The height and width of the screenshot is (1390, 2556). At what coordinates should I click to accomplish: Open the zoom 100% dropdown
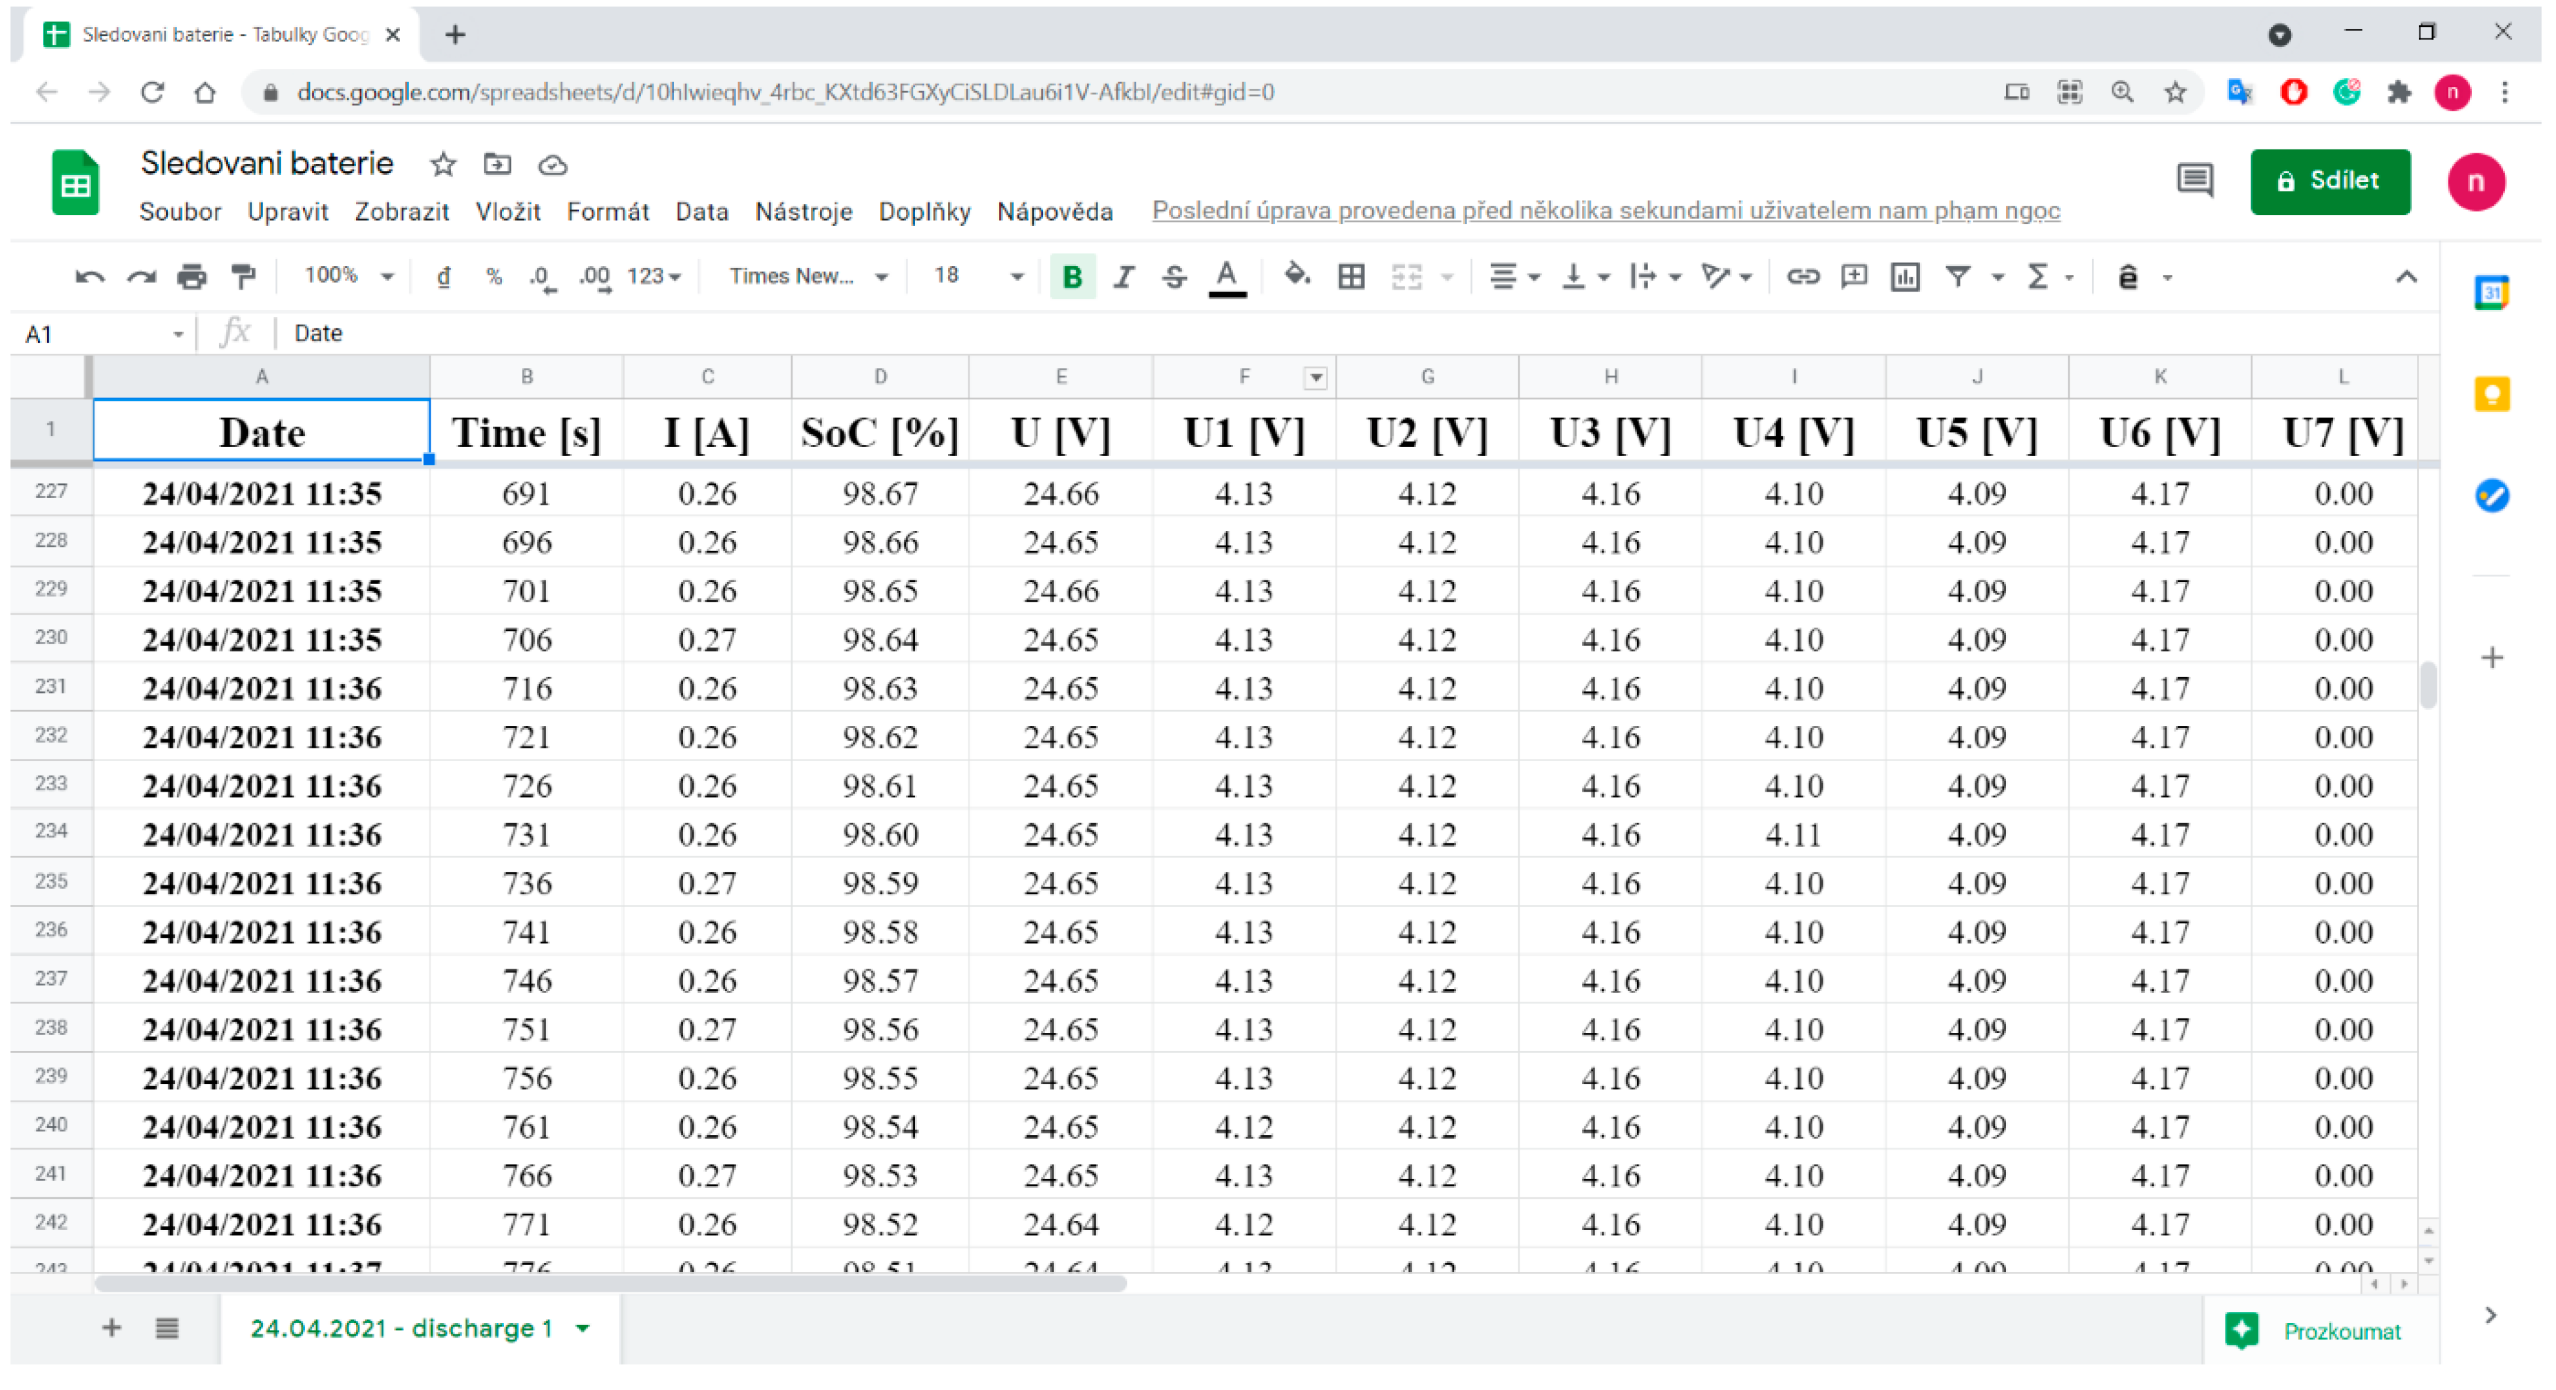pos(348,276)
